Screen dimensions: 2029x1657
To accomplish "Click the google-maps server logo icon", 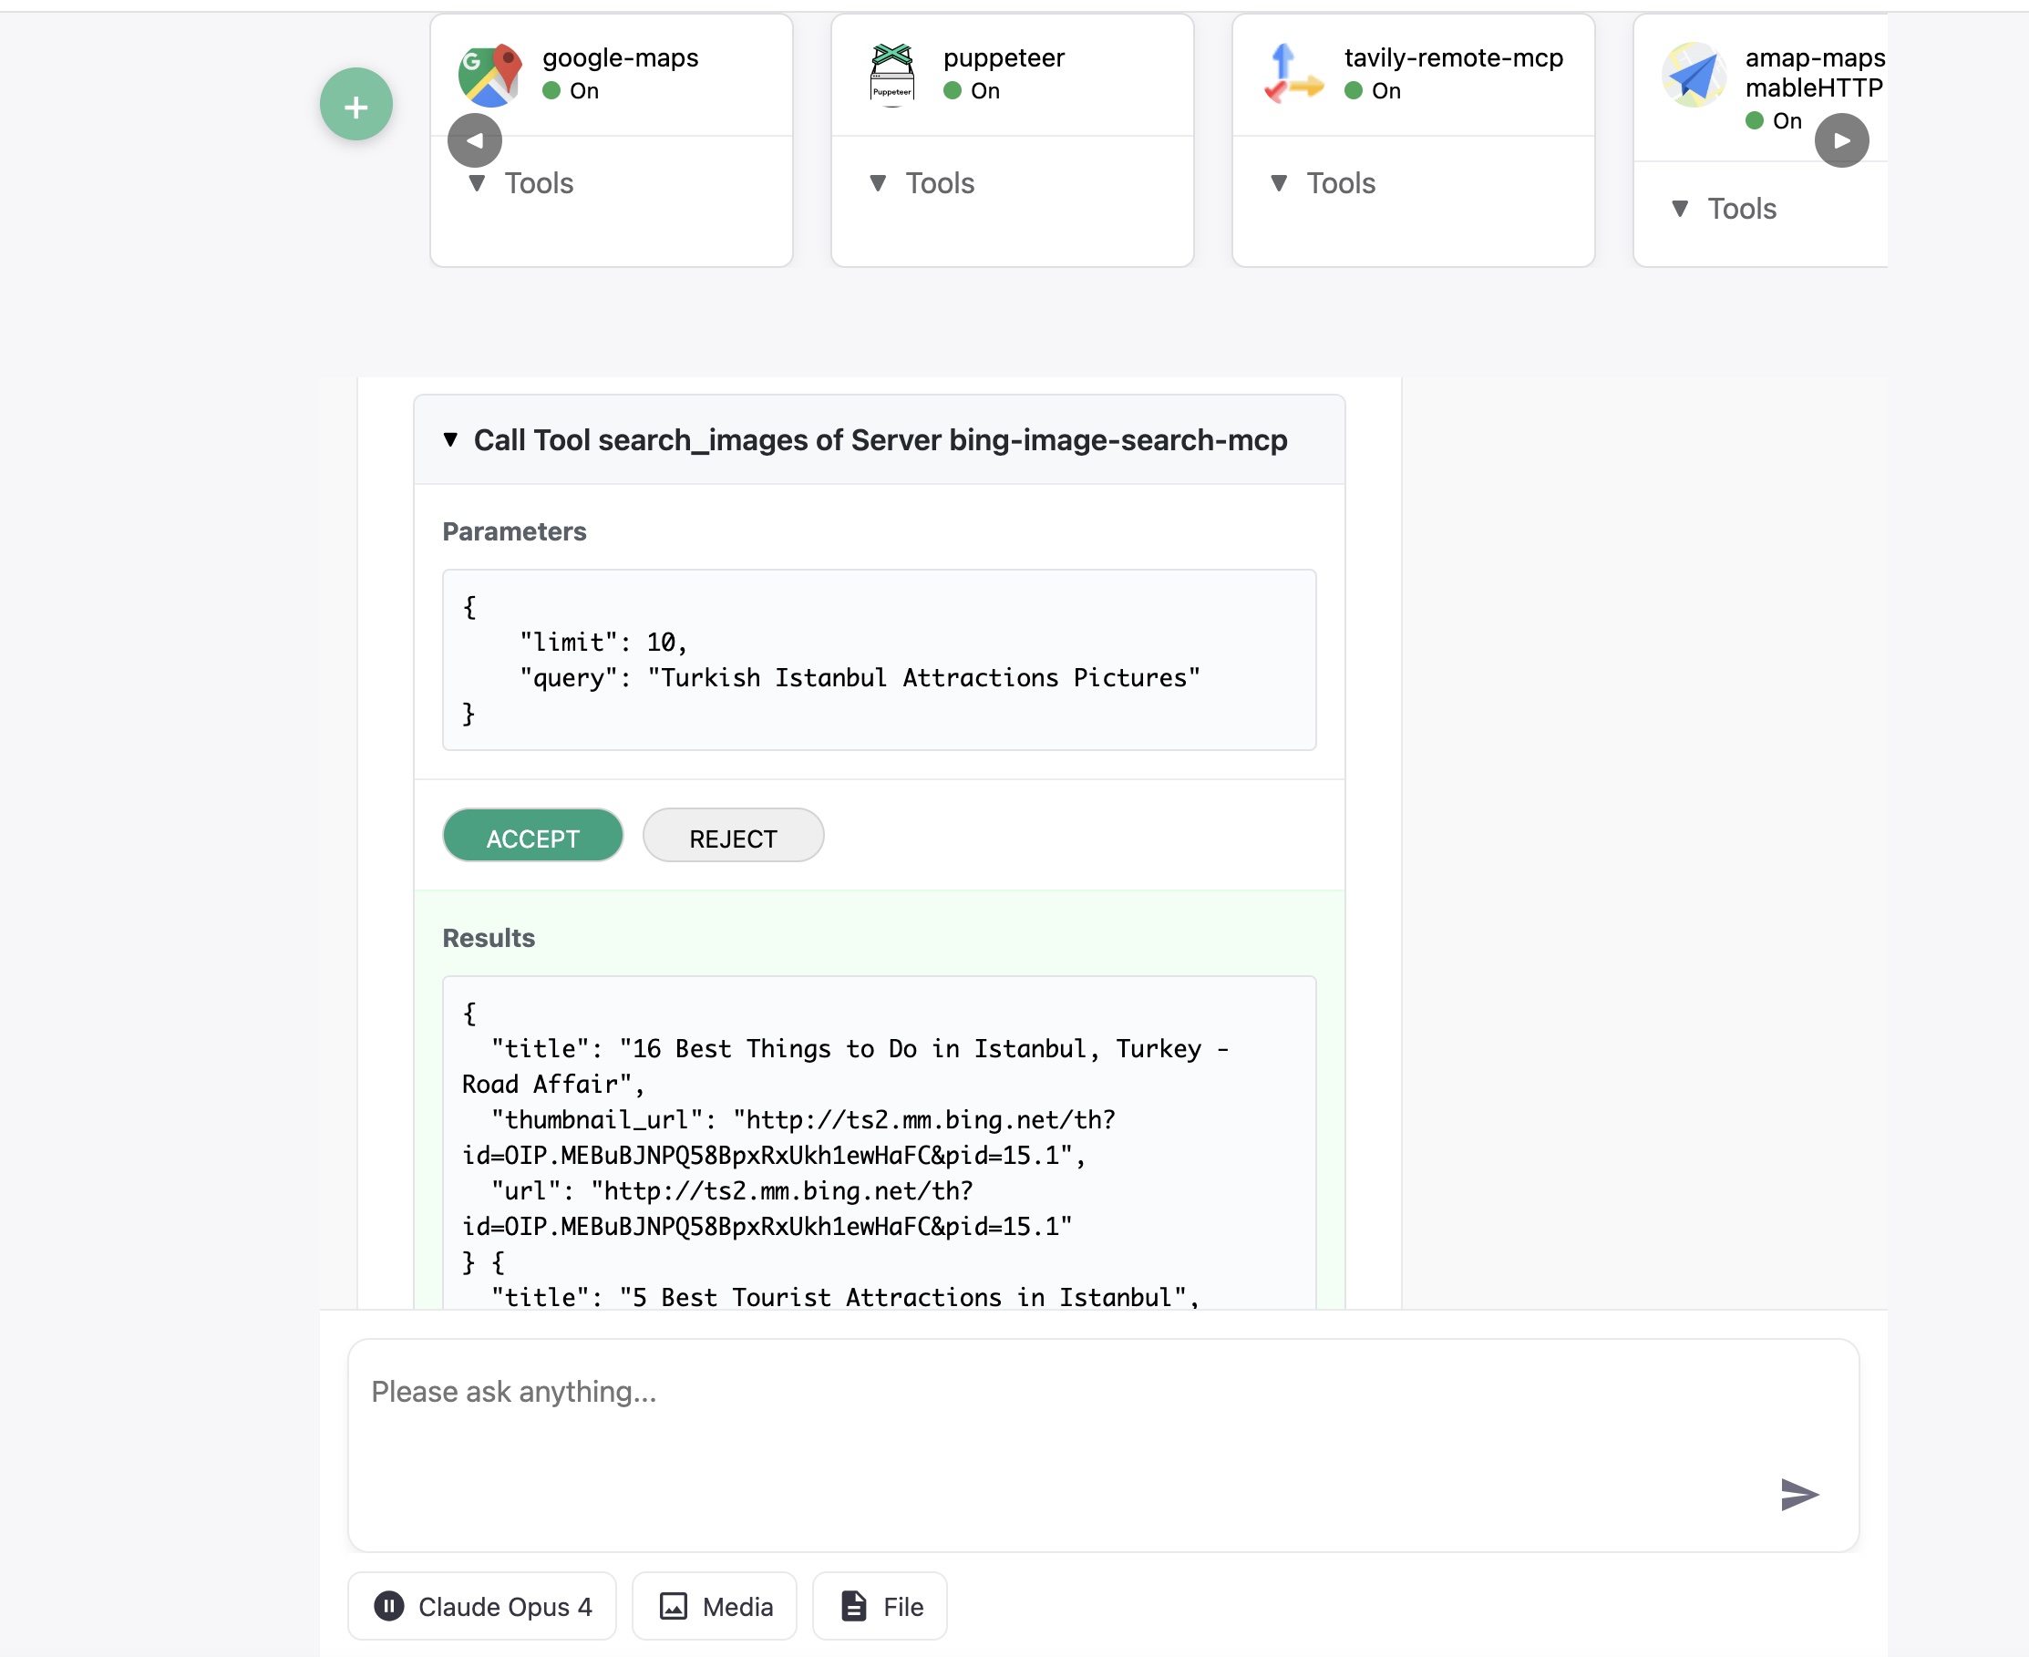I will pyautogui.click(x=489, y=75).
